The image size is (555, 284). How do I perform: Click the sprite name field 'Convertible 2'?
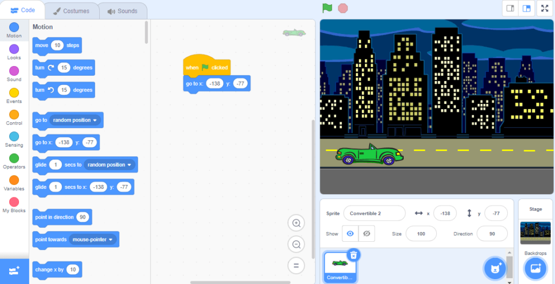click(x=374, y=213)
